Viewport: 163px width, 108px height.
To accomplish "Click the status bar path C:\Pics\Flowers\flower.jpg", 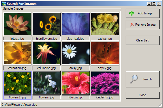I will click(x=19, y=105).
